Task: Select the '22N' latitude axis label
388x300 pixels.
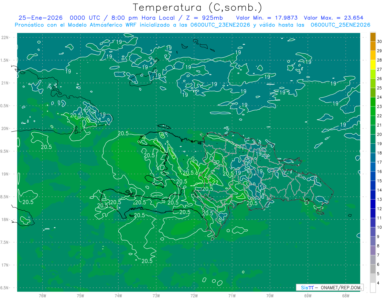Action: click(5, 37)
